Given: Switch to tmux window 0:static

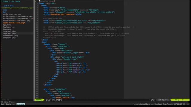Looking at the screenshot, I should point(11,104).
